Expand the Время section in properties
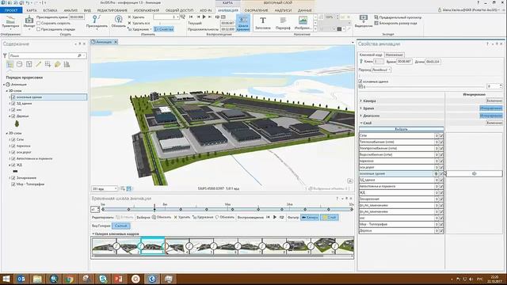Image resolution: width=507 pixels, height=285 pixels. point(361,108)
